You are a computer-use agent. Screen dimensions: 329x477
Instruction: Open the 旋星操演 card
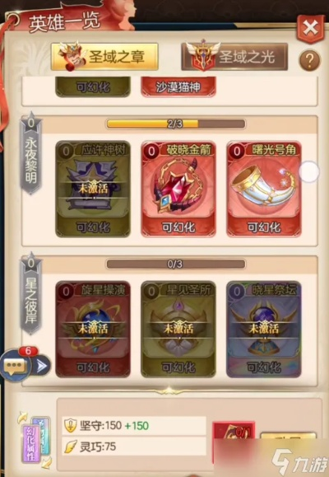click(x=93, y=330)
